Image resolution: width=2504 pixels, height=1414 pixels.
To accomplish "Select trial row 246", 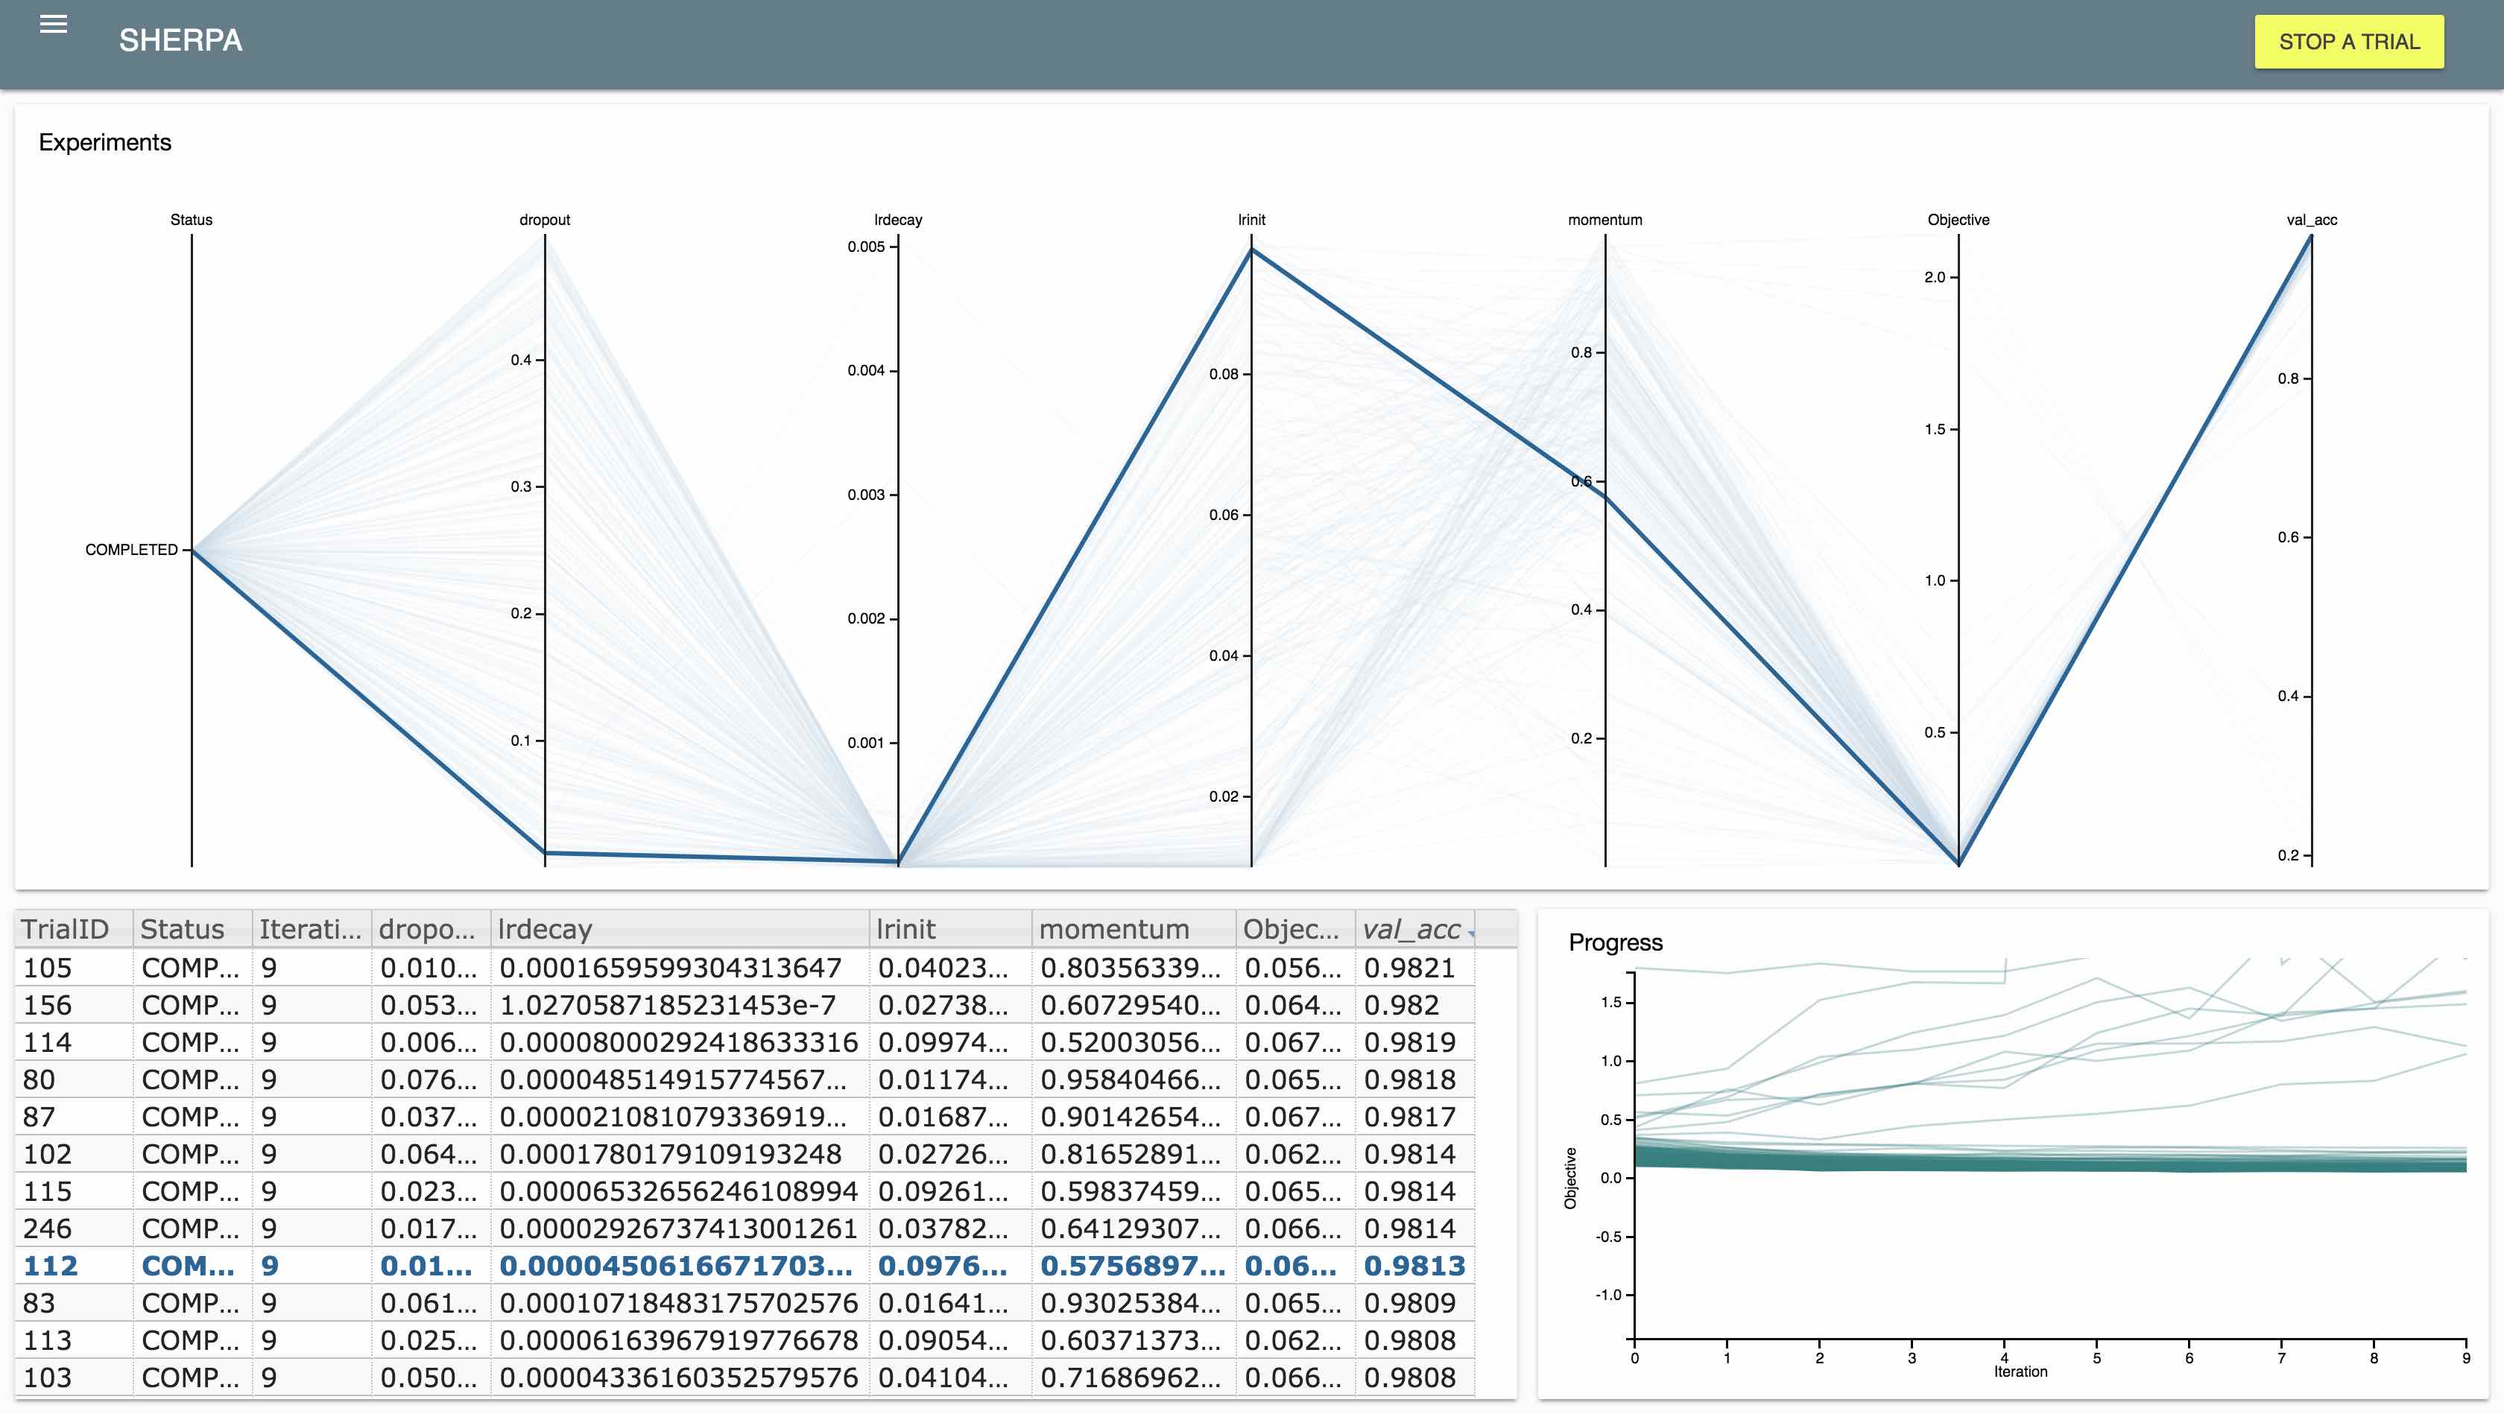I will pos(744,1228).
